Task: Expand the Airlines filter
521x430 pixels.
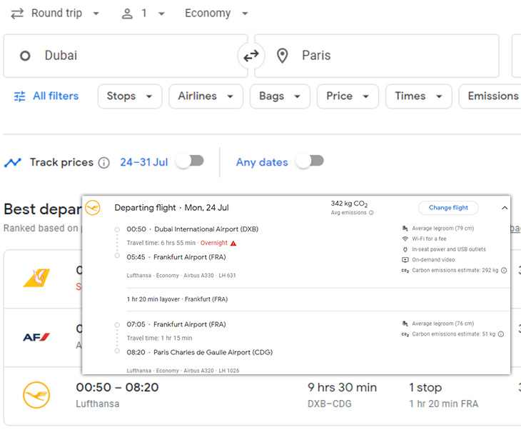Action: pos(206,96)
